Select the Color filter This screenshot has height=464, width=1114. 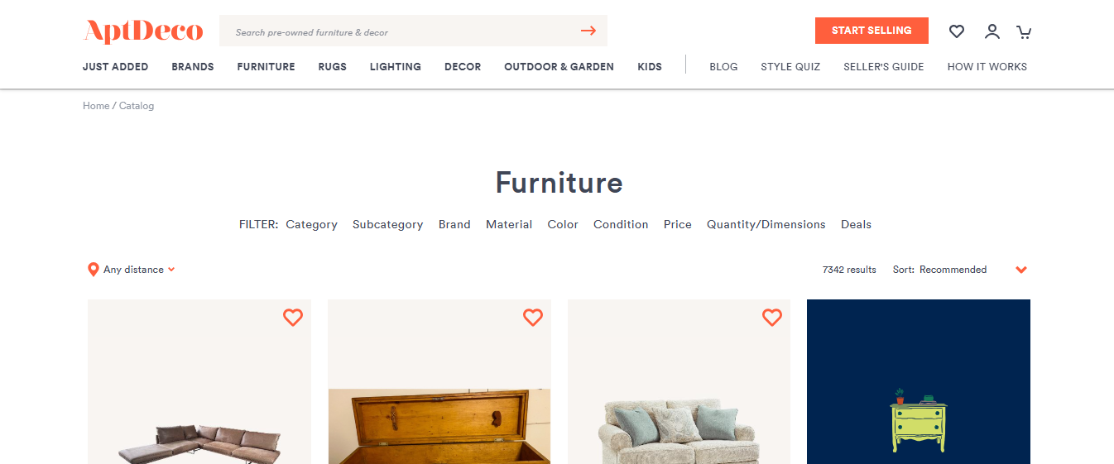coord(563,224)
